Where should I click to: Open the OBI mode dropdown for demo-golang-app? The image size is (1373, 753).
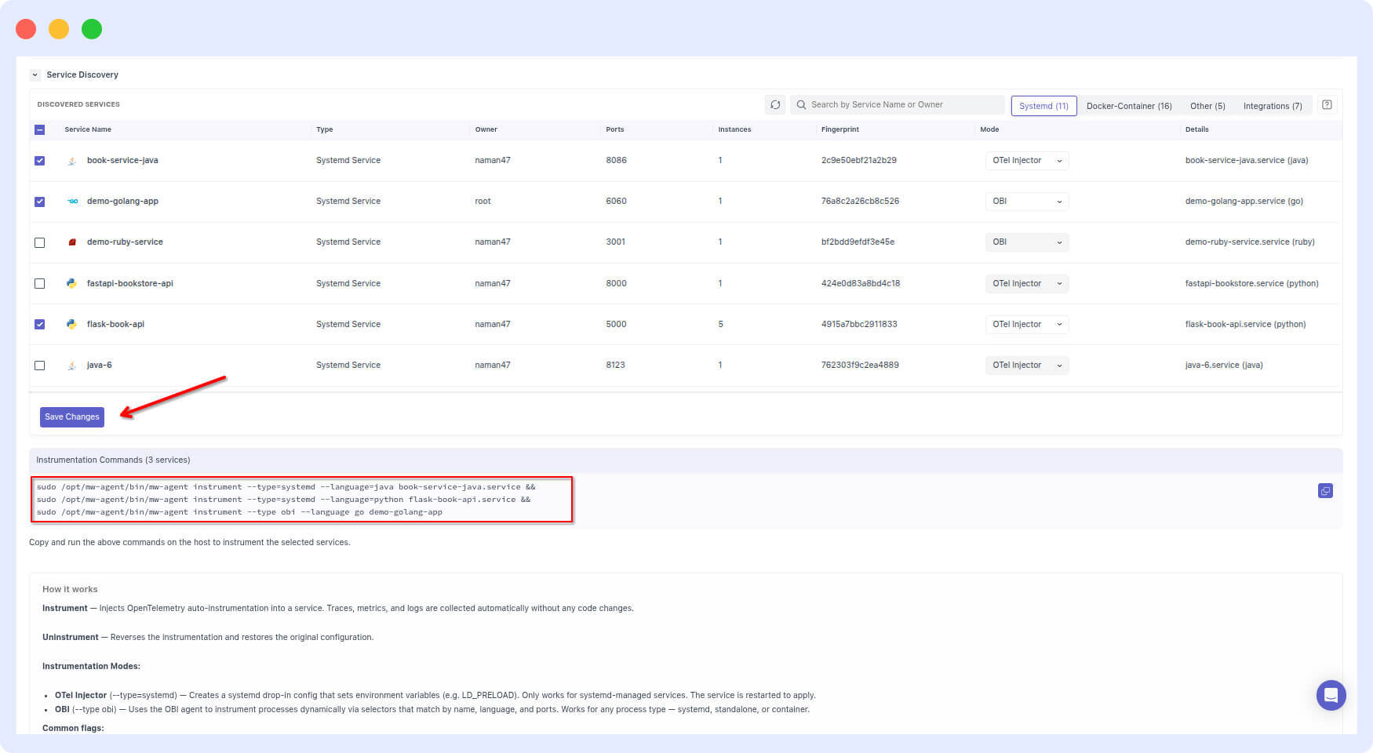[x=1027, y=202]
